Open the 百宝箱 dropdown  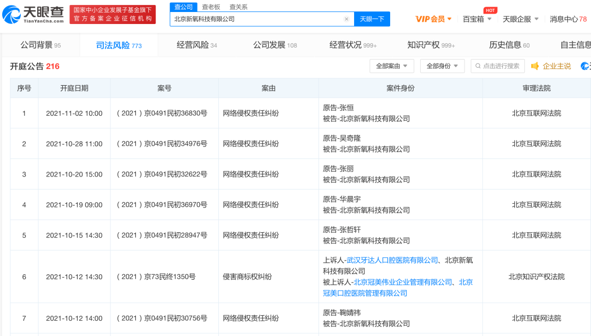point(476,19)
